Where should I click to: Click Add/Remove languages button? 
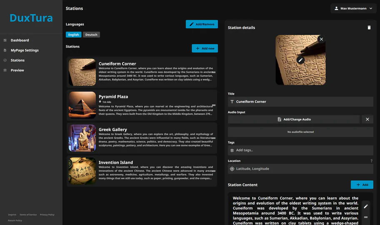click(x=202, y=24)
